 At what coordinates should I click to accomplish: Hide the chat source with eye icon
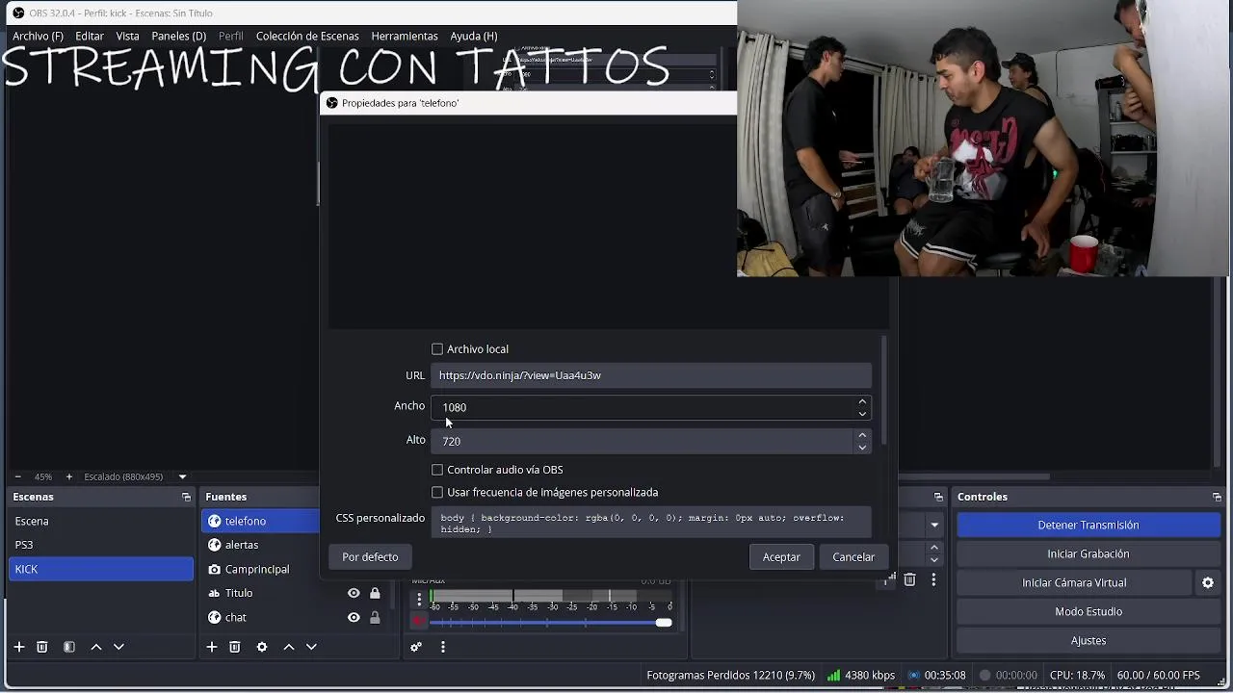click(x=354, y=617)
